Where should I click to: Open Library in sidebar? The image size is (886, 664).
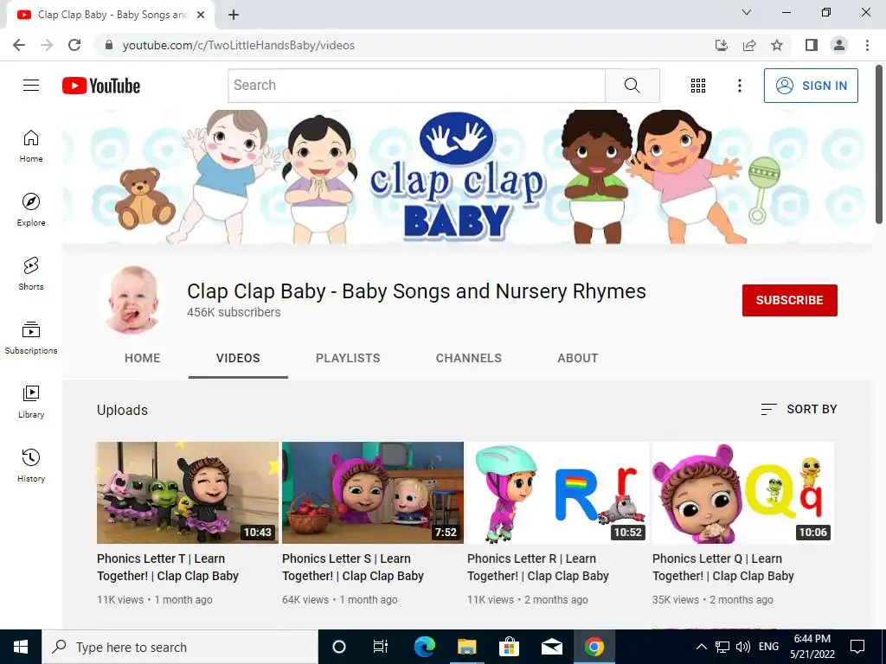31,401
